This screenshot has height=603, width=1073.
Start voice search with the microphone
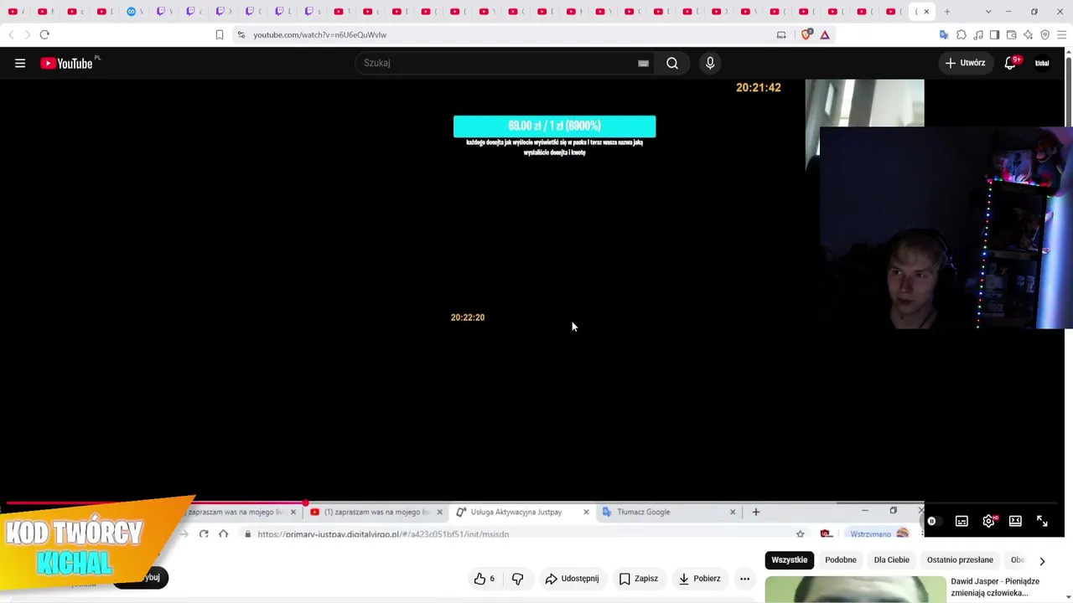click(x=710, y=63)
